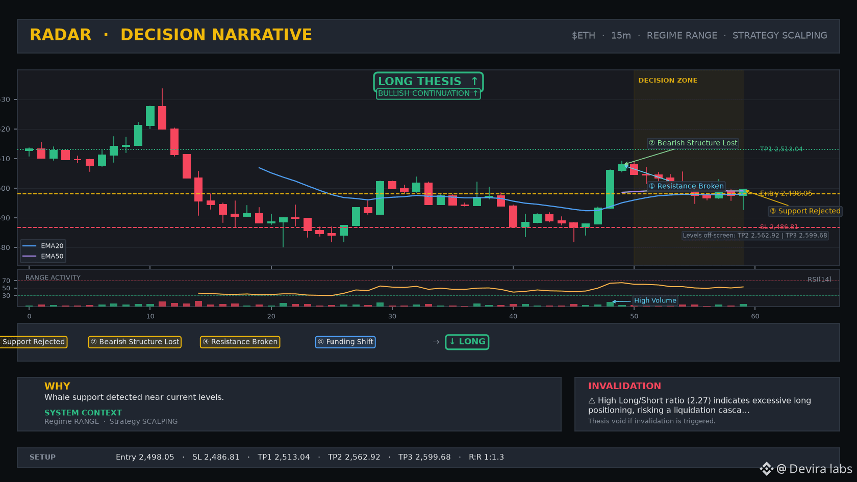Click the R:R 1:1.3 value

click(x=486, y=457)
